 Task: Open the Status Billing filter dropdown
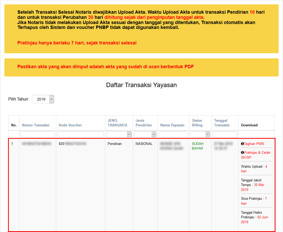click(200, 134)
